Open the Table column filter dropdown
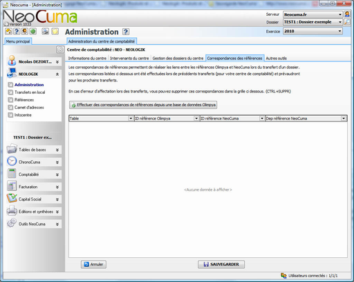 pyautogui.click(x=131, y=119)
